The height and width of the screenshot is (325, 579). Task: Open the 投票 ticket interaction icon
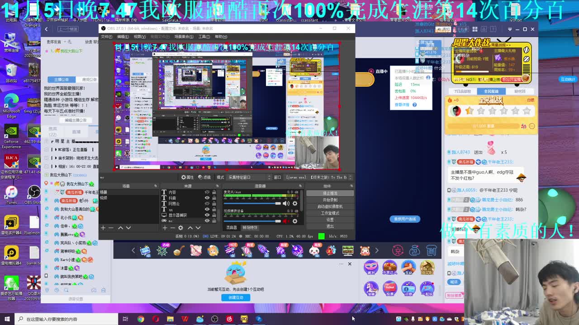(389, 288)
